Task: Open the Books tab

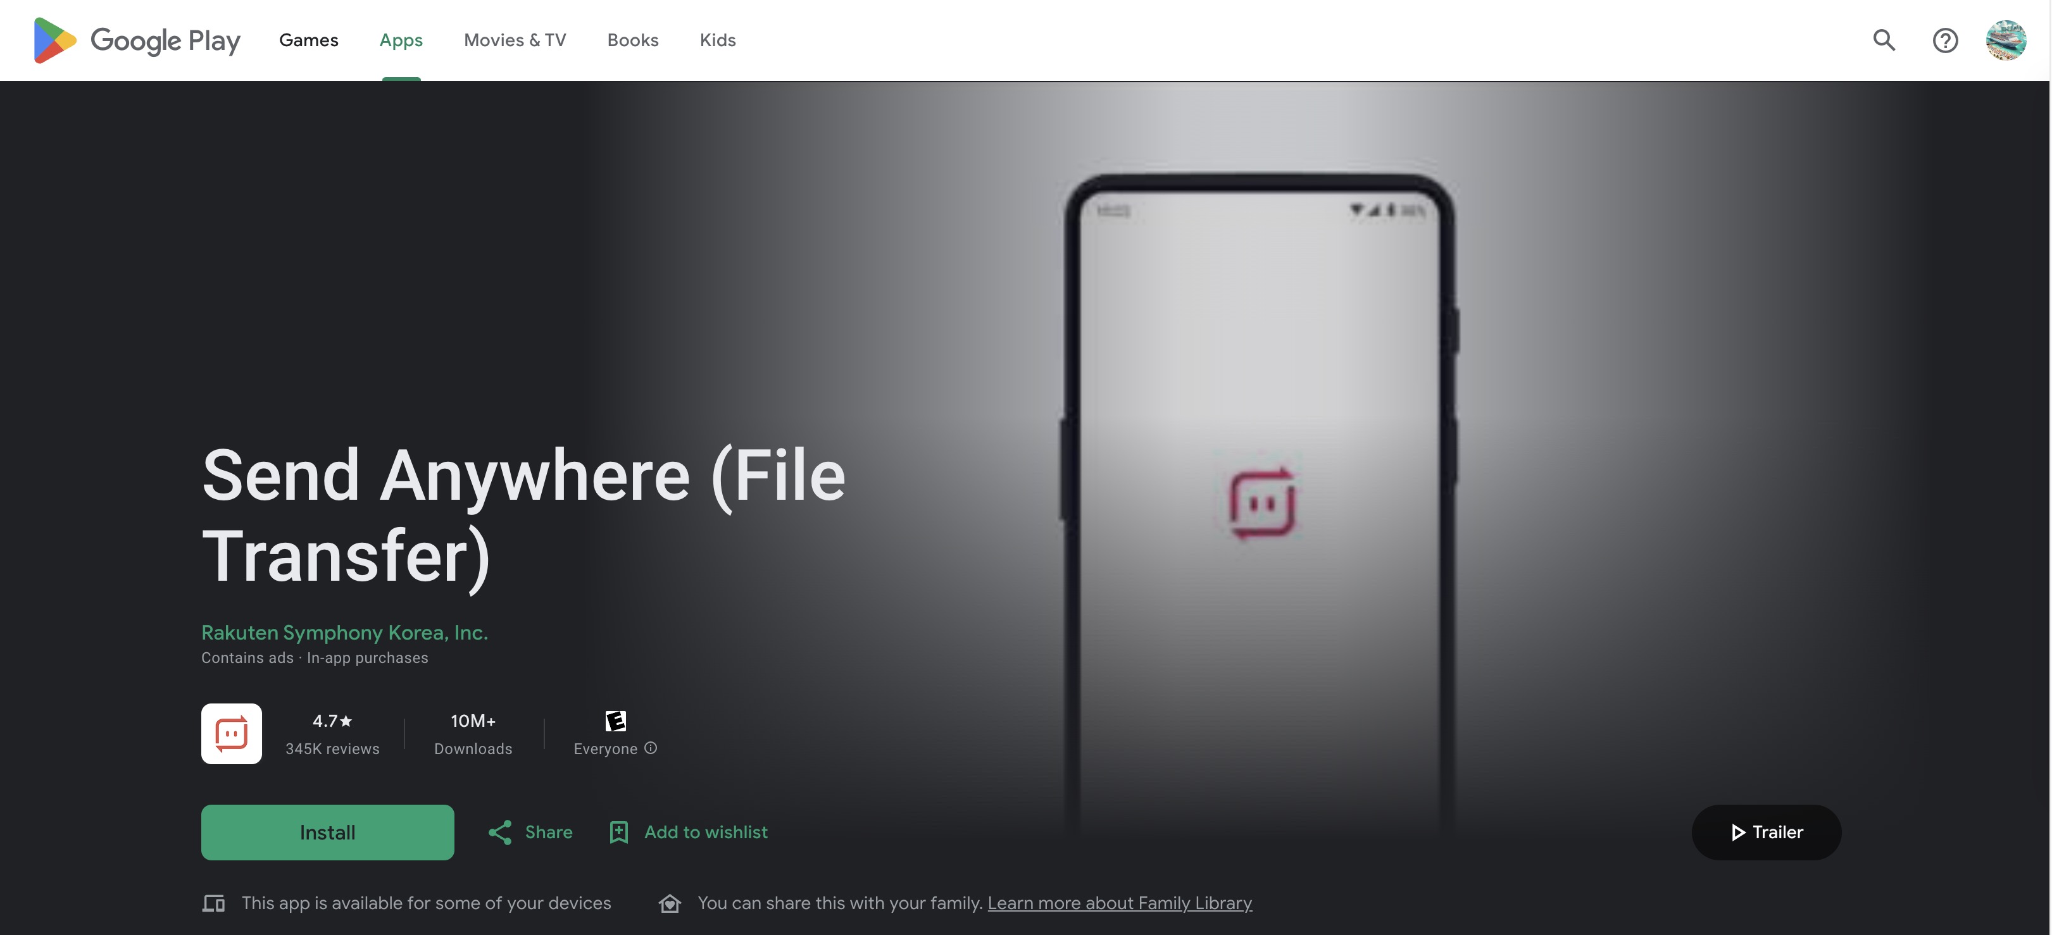Action: pos(632,40)
